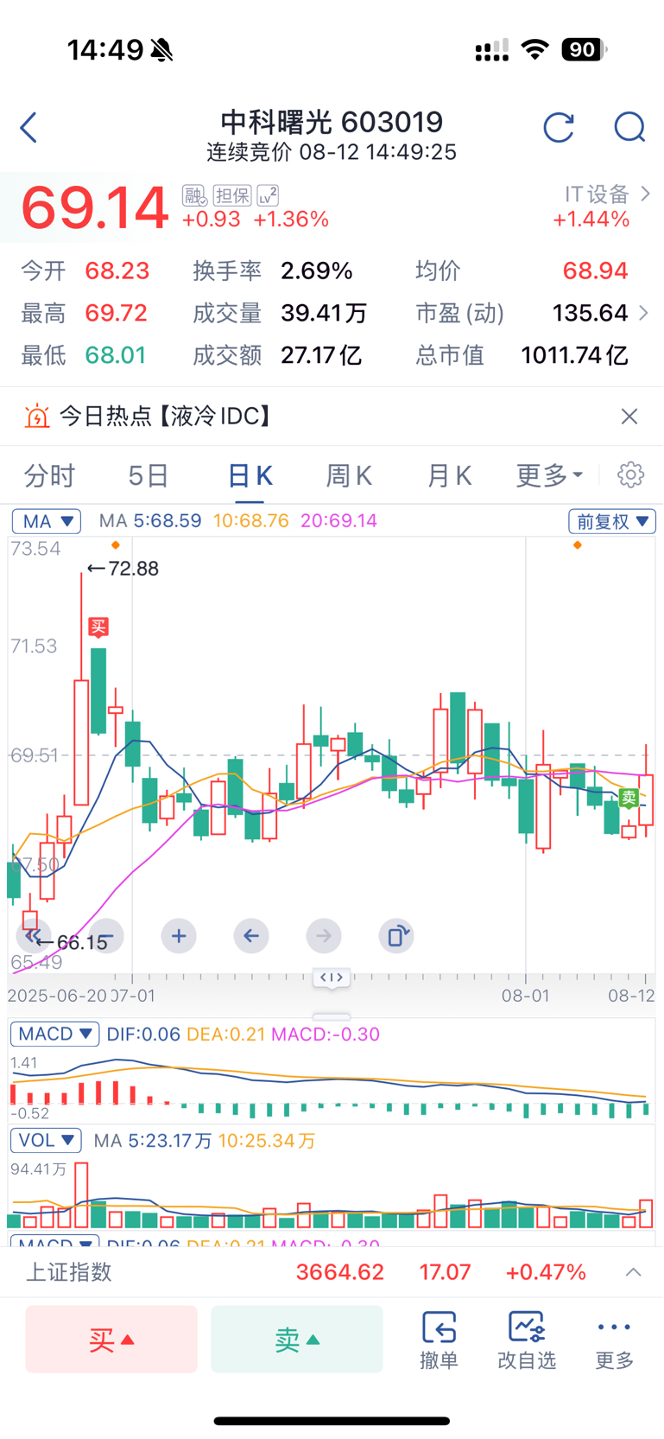664x1439 pixels.
Task: Open the VOL indicator dropdown
Action: (x=46, y=1140)
